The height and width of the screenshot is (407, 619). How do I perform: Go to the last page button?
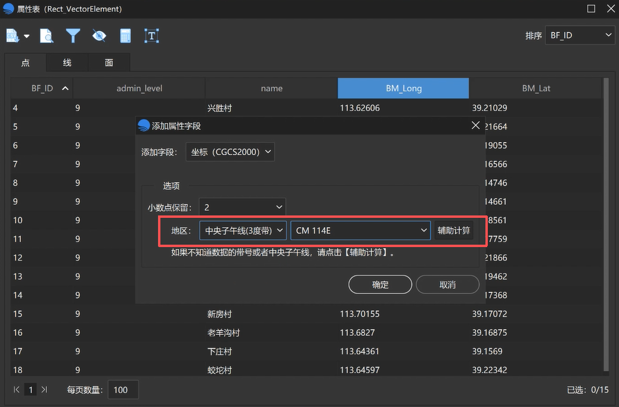[44, 390]
